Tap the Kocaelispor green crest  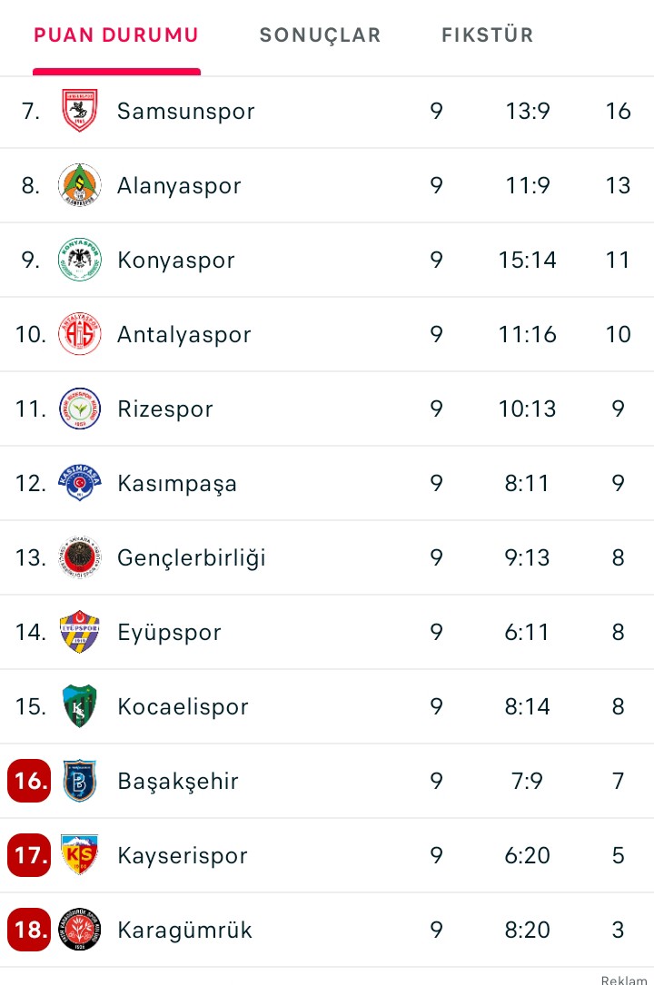click(80, 706)
